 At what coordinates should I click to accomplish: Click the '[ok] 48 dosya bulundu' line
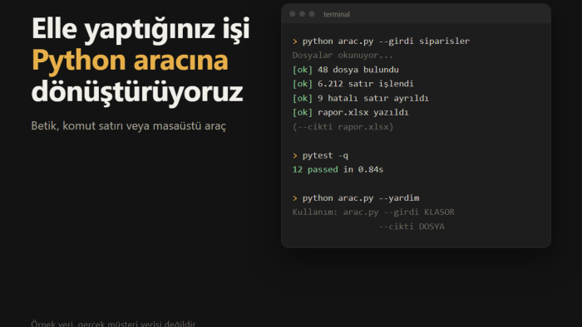[346, 70]
